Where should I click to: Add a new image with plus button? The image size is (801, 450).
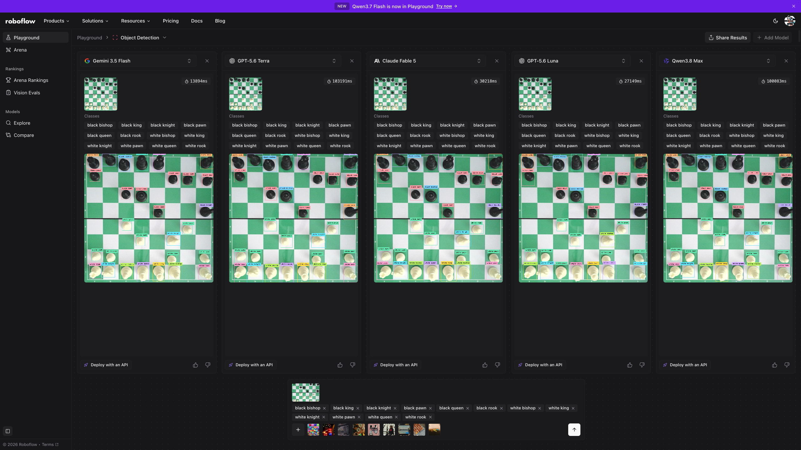(x=298, y=430)
